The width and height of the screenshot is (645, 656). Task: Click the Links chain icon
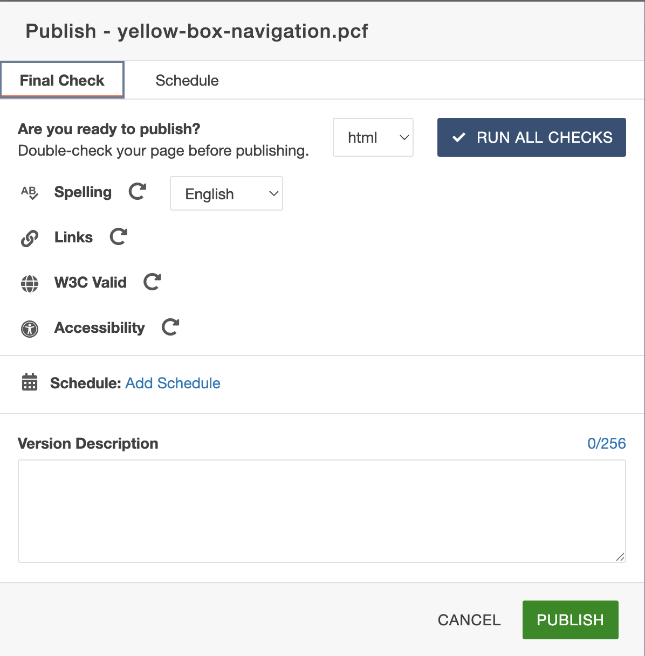pos(30,238)
